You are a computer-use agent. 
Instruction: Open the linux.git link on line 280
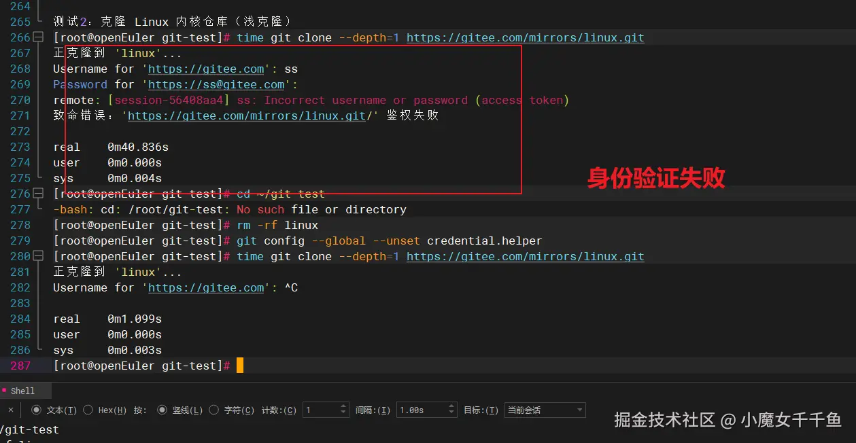pos(525,257)
